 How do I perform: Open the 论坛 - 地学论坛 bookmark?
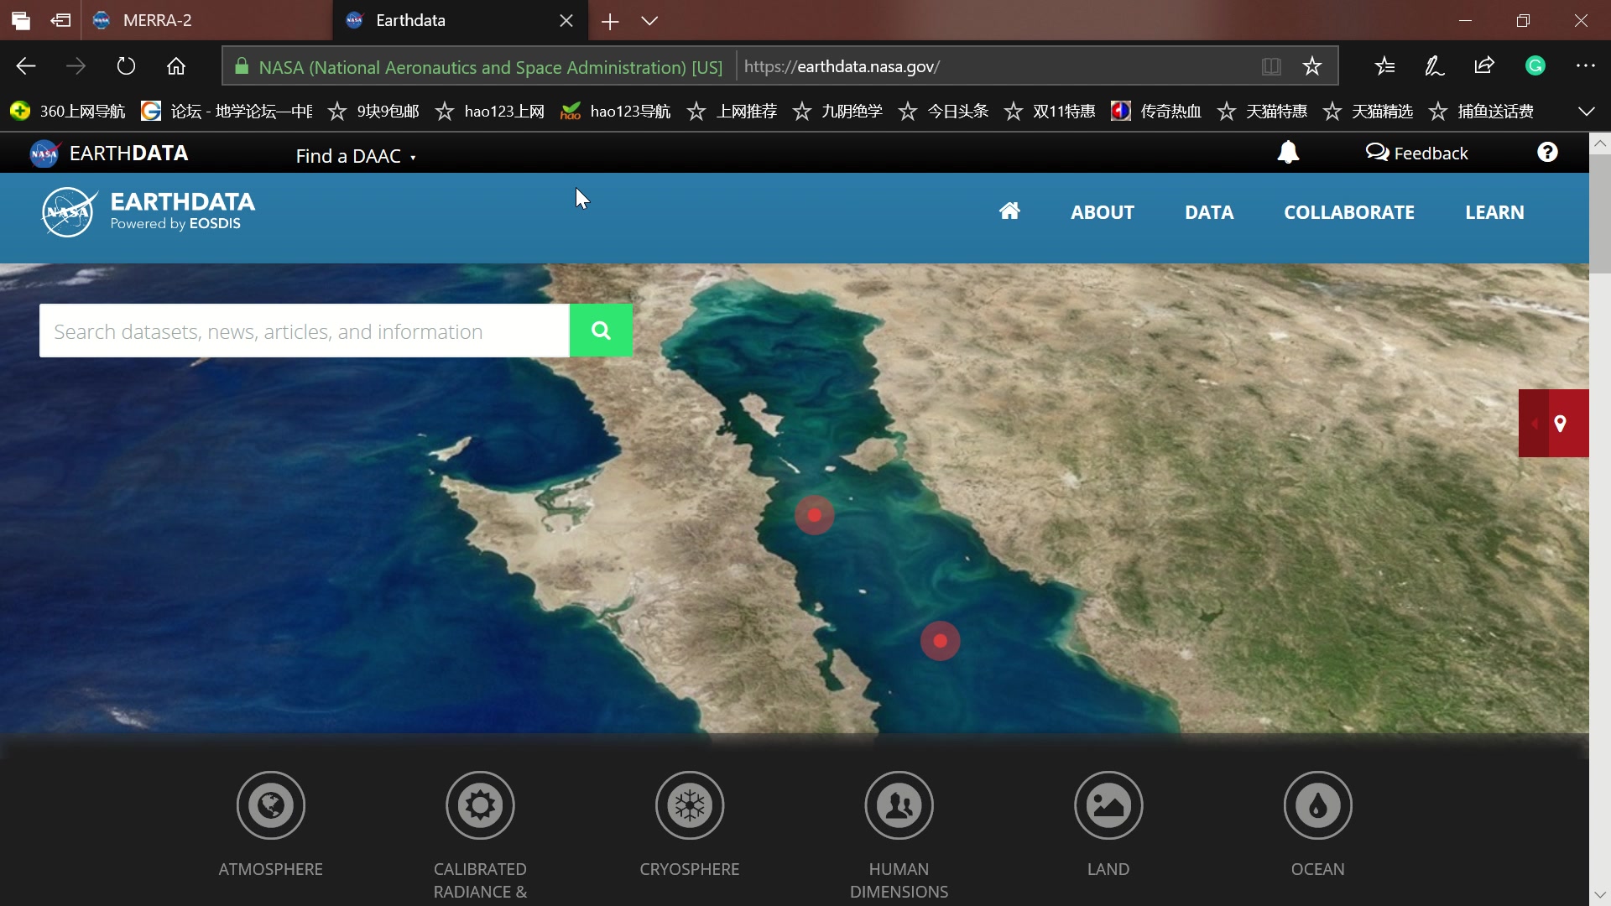(227, 111)
